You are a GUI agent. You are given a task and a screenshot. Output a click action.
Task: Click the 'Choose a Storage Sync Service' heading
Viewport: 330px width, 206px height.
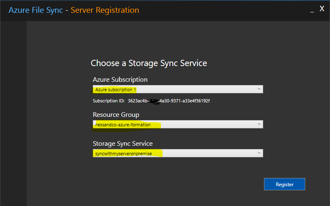[x=149, y=63]
